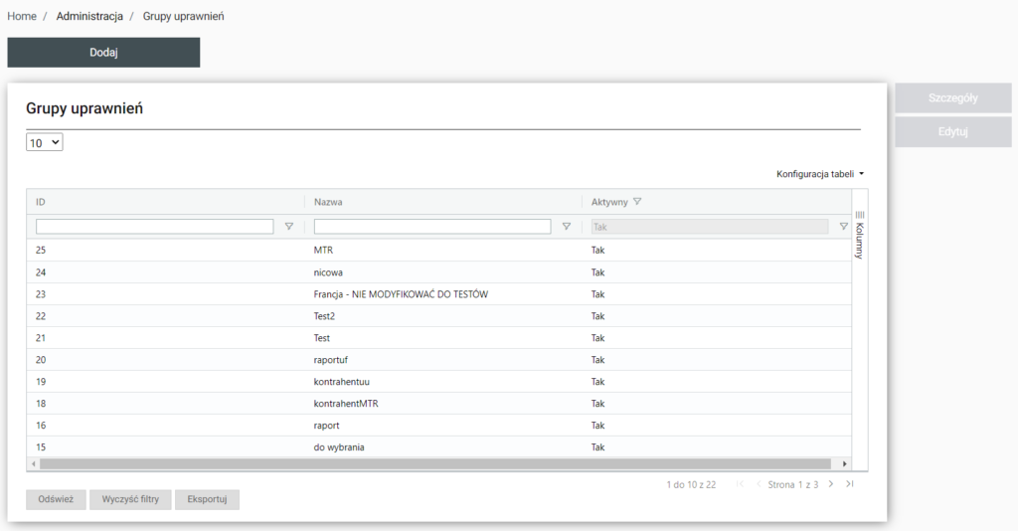Expand the Konfiguracja tabeli dropdown
1018x531 pixels.
click(x=820, y=174)
